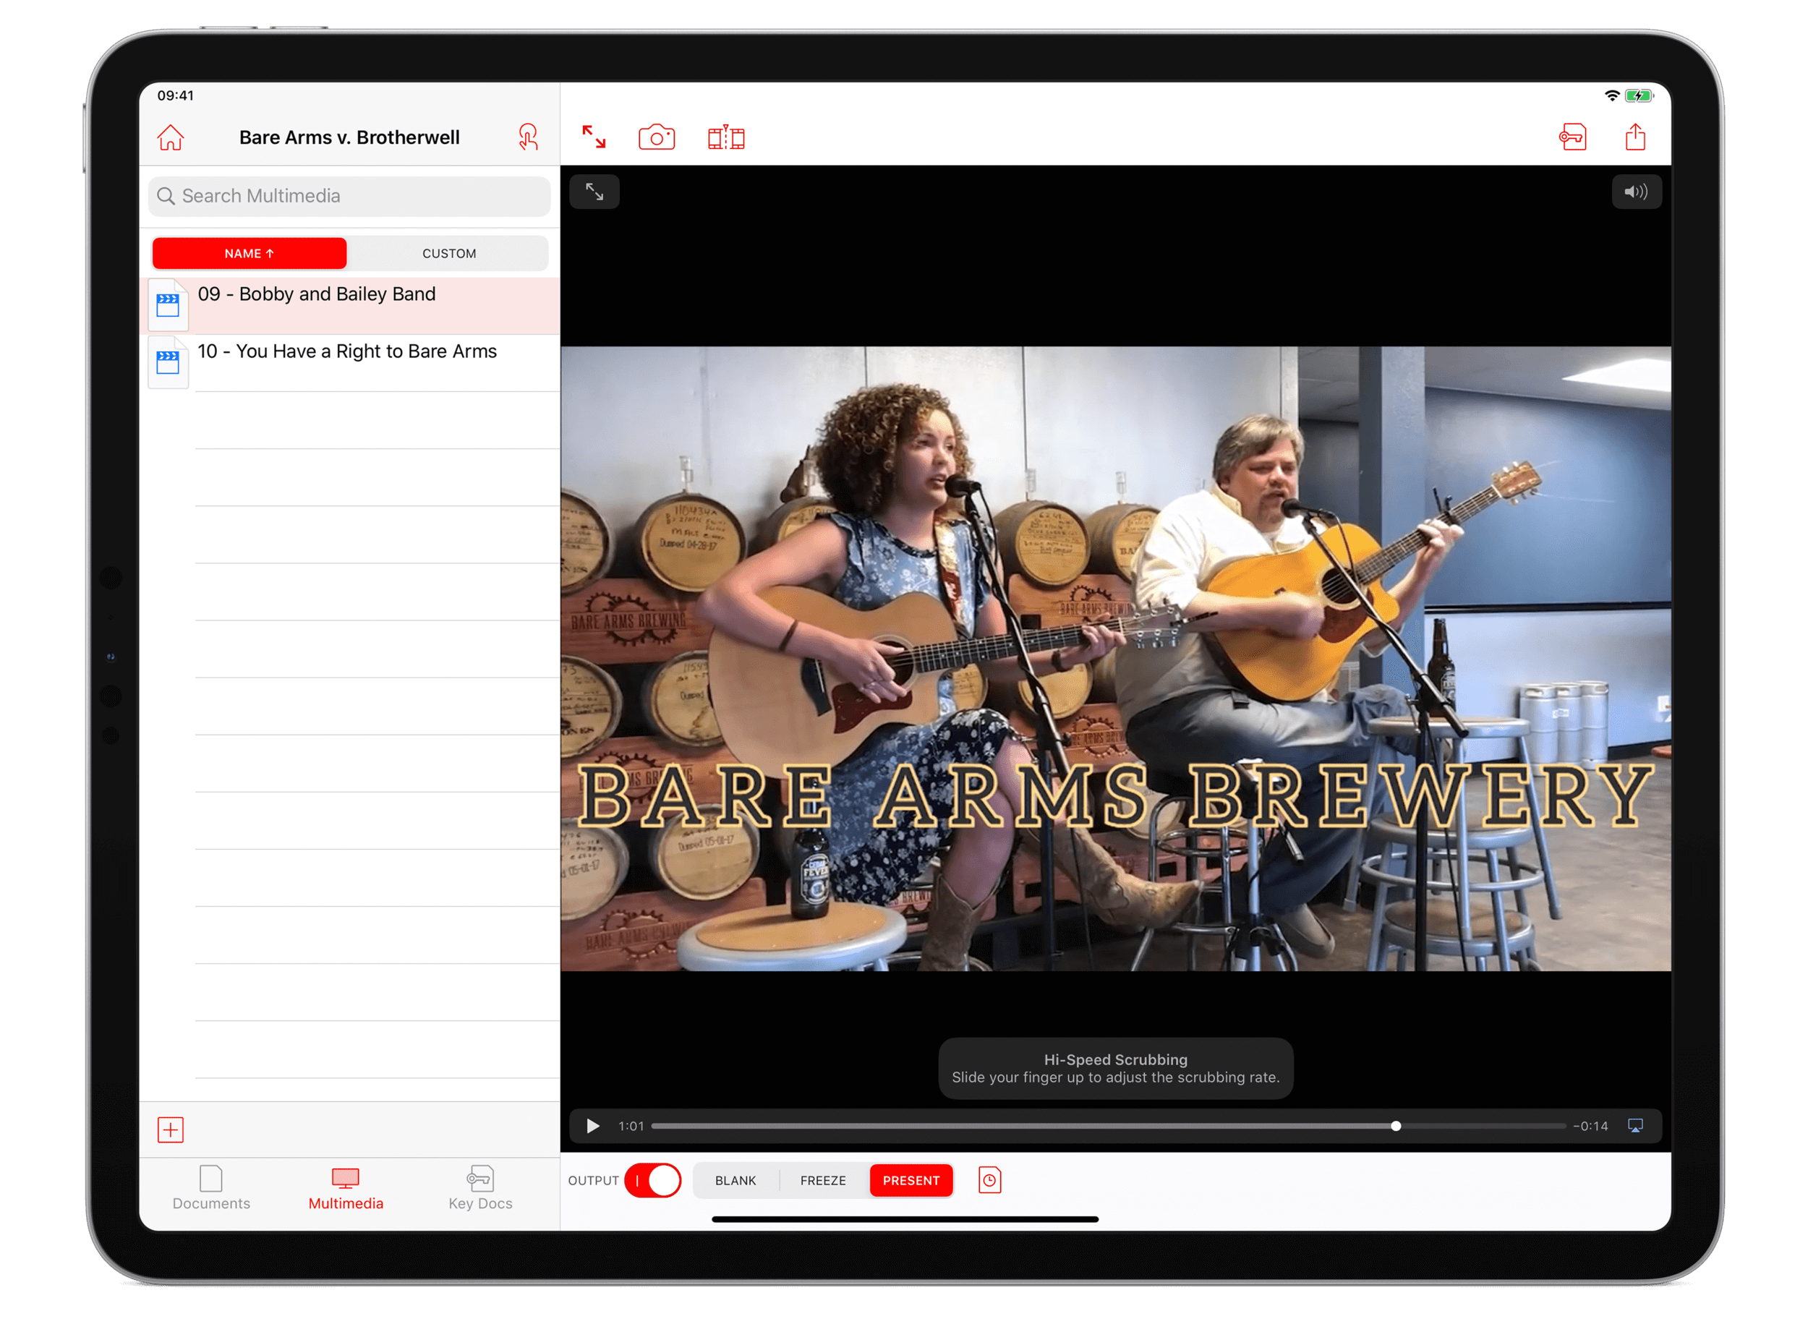
Task: Play the video
Action: click(592, 1126)
